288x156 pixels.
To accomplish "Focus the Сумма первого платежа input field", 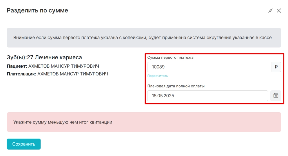I will pyautogui.click(x=209, y=67).
